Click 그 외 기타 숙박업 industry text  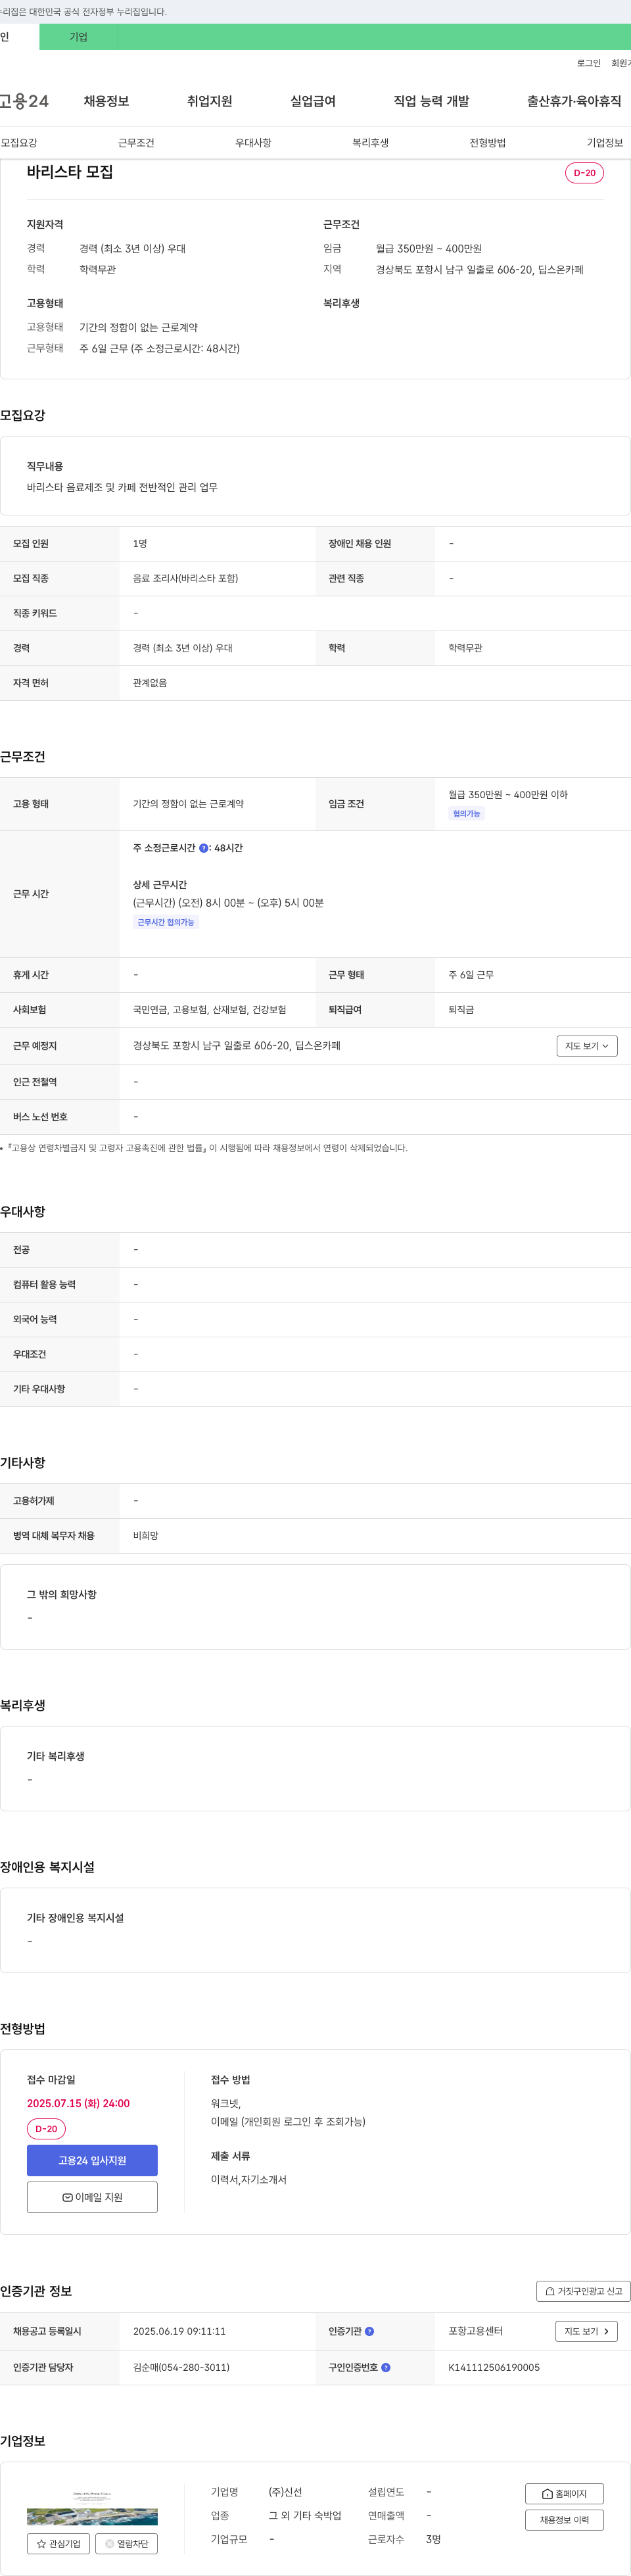(305, 2516)
